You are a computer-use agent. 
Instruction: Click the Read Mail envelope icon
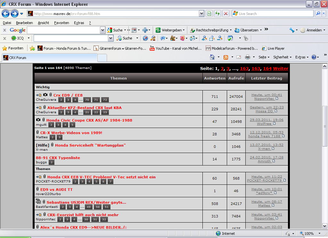238,57
